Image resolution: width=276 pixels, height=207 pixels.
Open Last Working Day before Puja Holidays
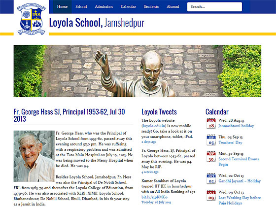(240, 200)
